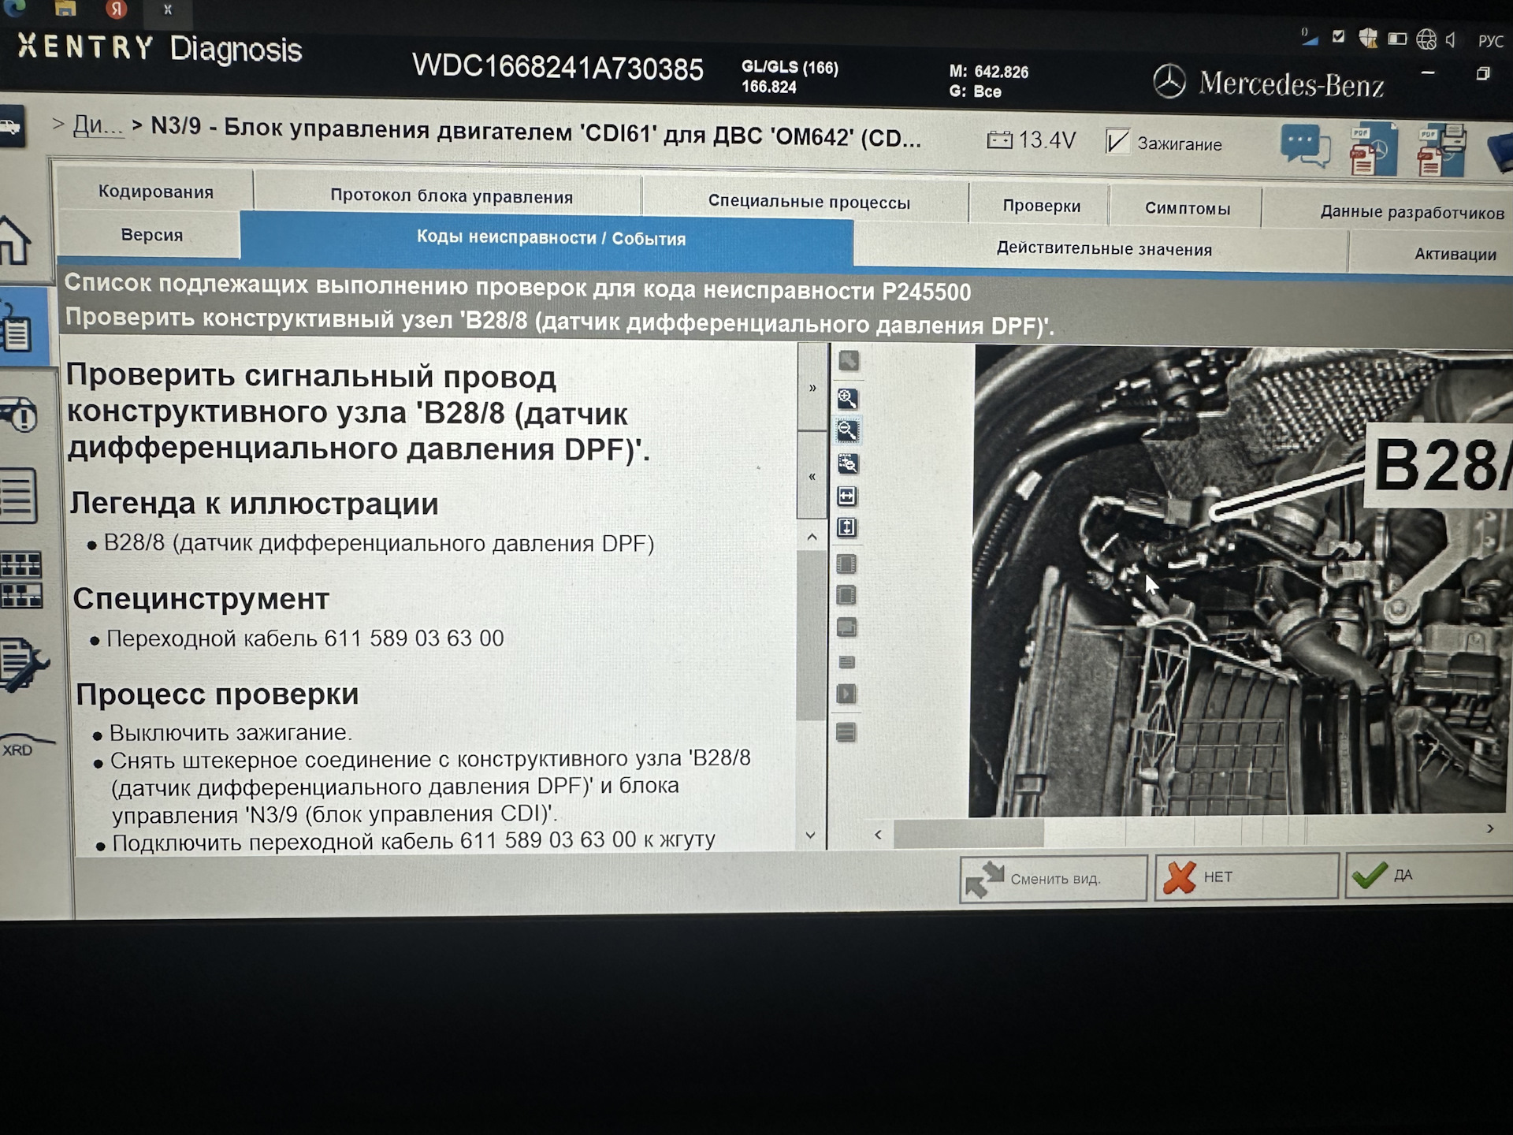Open the Специальные процессы tab
Image resolution: width=1513 pixels, height=1135 pixels.
pyautogui.click(x=809, y=202)
